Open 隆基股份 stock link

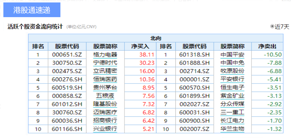(105, 104)
